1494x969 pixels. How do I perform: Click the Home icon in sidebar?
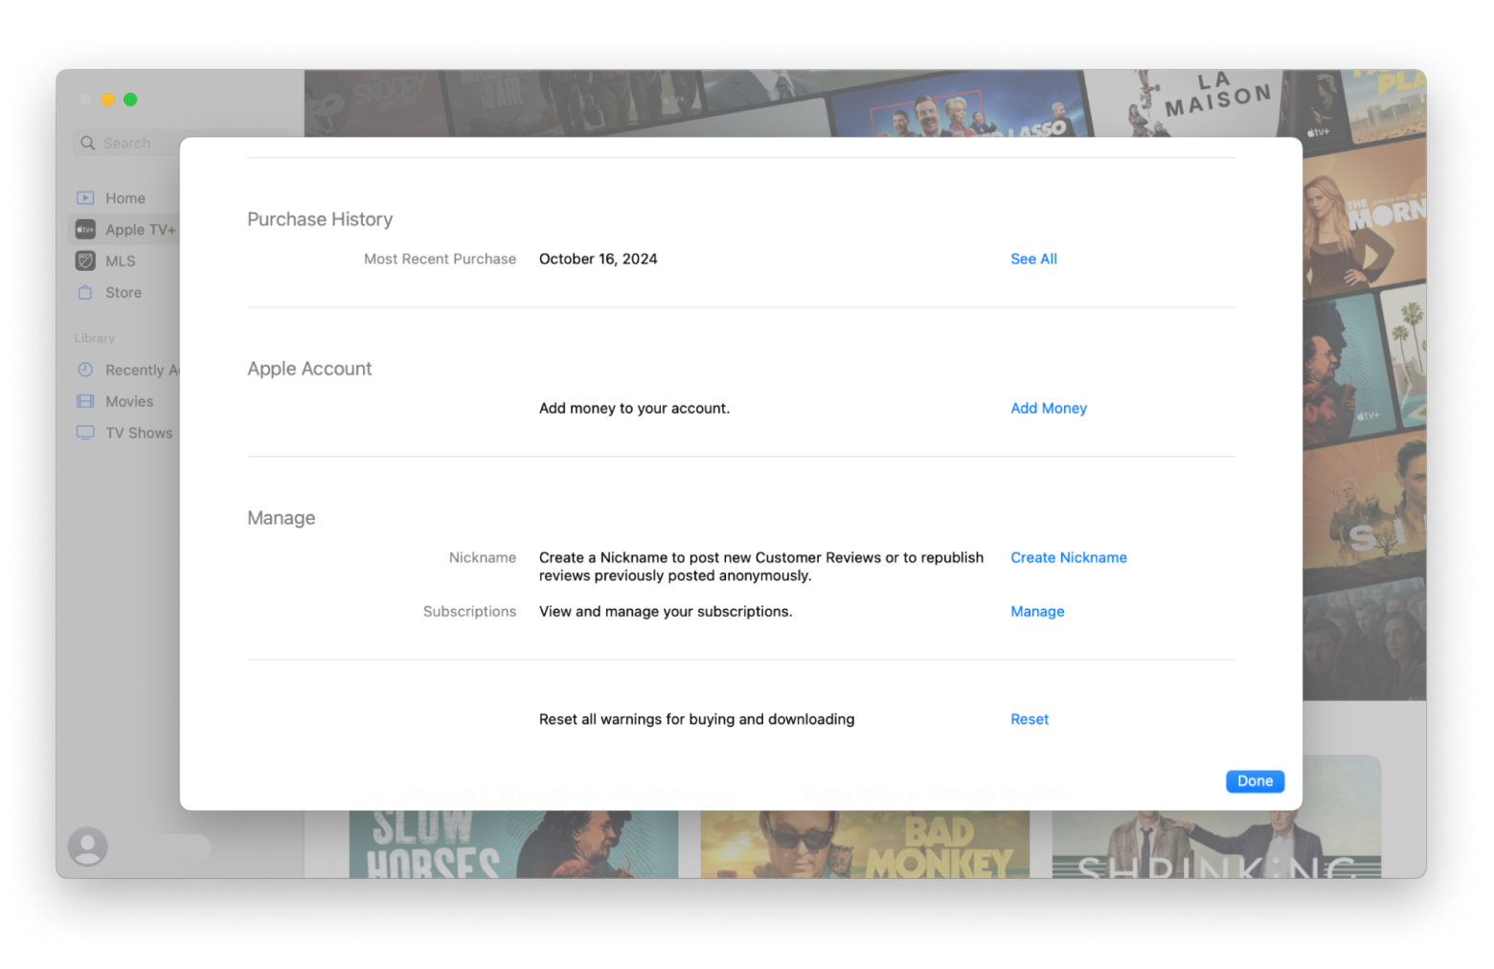pos(85,198)
